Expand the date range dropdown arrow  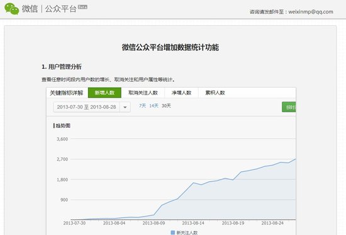click(x=125, y=107)
